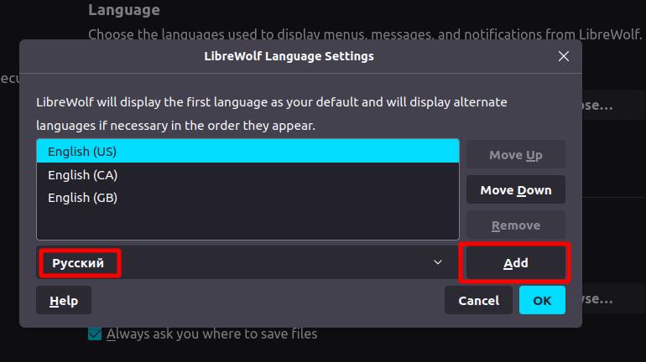Add the selected Русский language
The height and width of the screenshot is (362, 646).
(x=515, y=263)
